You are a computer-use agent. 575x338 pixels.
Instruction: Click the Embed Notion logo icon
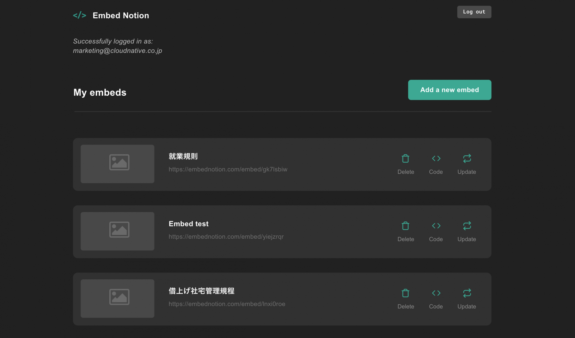coord(79,15)
